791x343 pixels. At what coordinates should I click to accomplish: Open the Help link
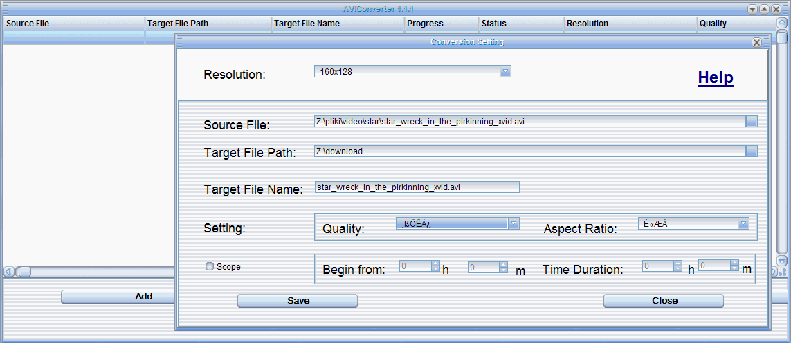716,78
